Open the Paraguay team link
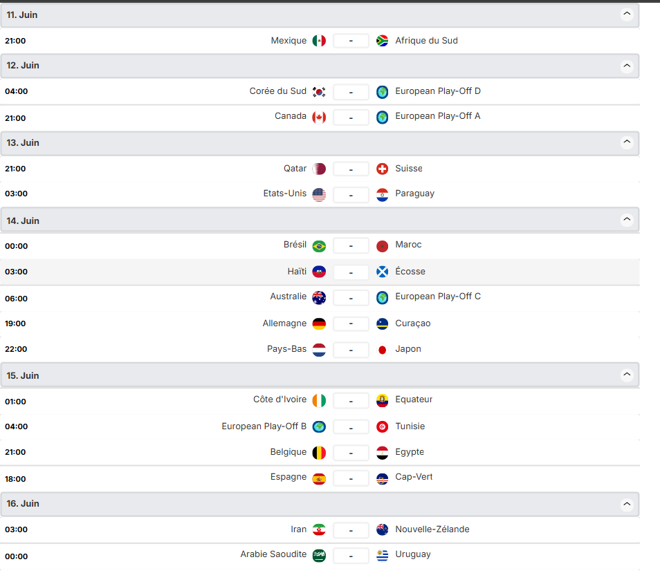 (414, 194)
